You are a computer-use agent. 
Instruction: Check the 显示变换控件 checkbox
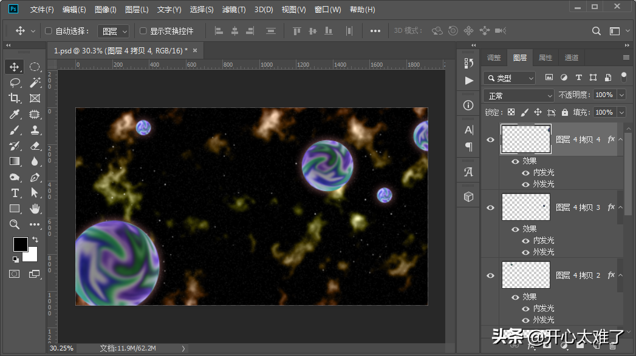tap(143, 31)
